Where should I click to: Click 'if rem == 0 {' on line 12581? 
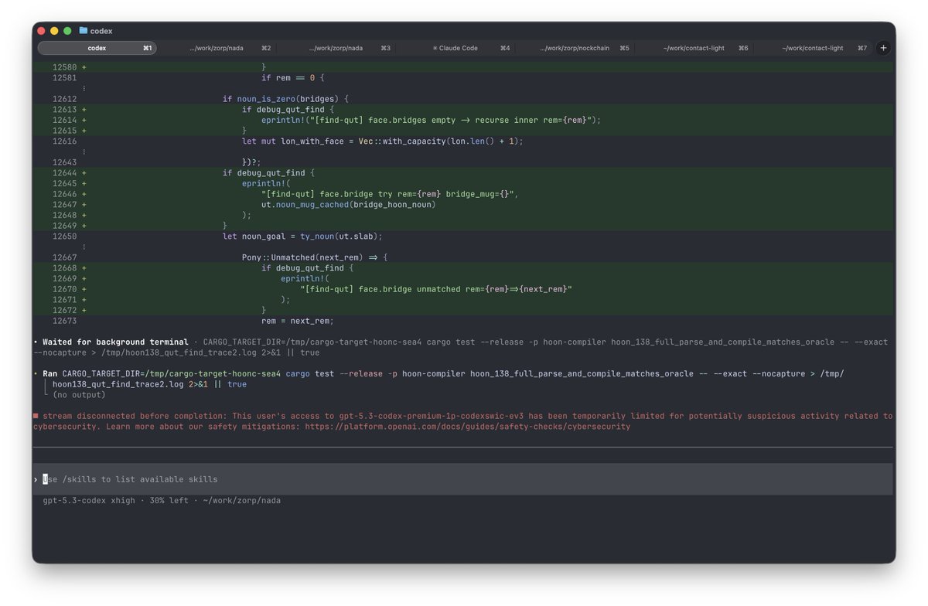pos(292,78)
